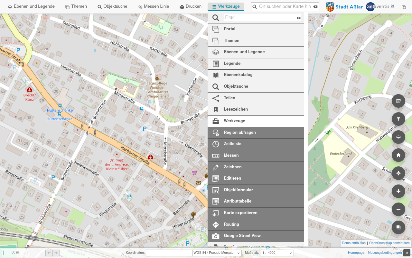Screen dimensions: 412x258
Task: Click Ebenen und Legende in top toolbar
Action: (x=31, y=6)
